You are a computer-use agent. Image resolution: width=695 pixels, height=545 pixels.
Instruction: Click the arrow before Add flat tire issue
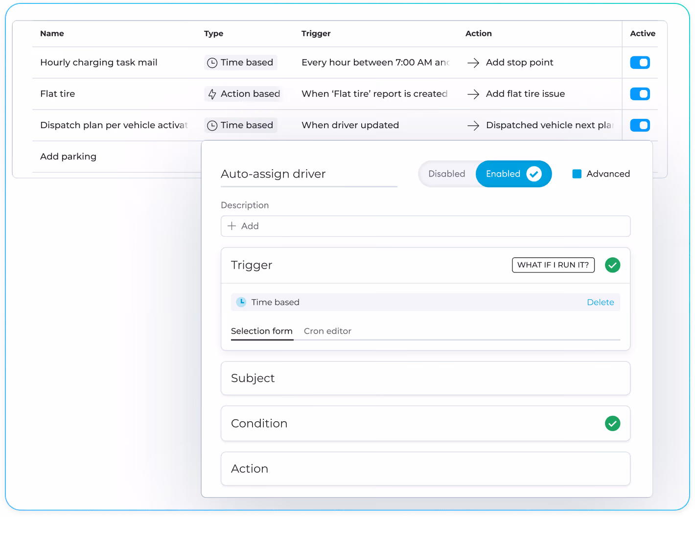click(x=473, y=94)
